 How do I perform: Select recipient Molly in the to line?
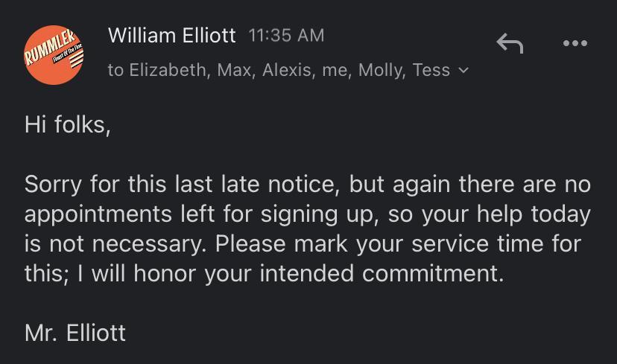click(x=380, y=70)
